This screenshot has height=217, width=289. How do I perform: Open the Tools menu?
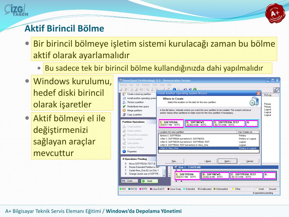(x=155, y=85)
